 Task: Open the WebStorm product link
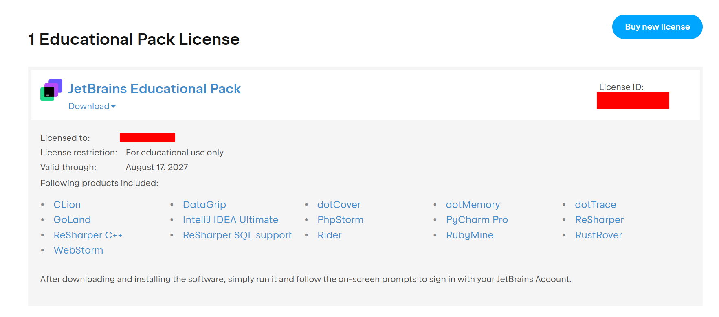[x=78, y=250]
